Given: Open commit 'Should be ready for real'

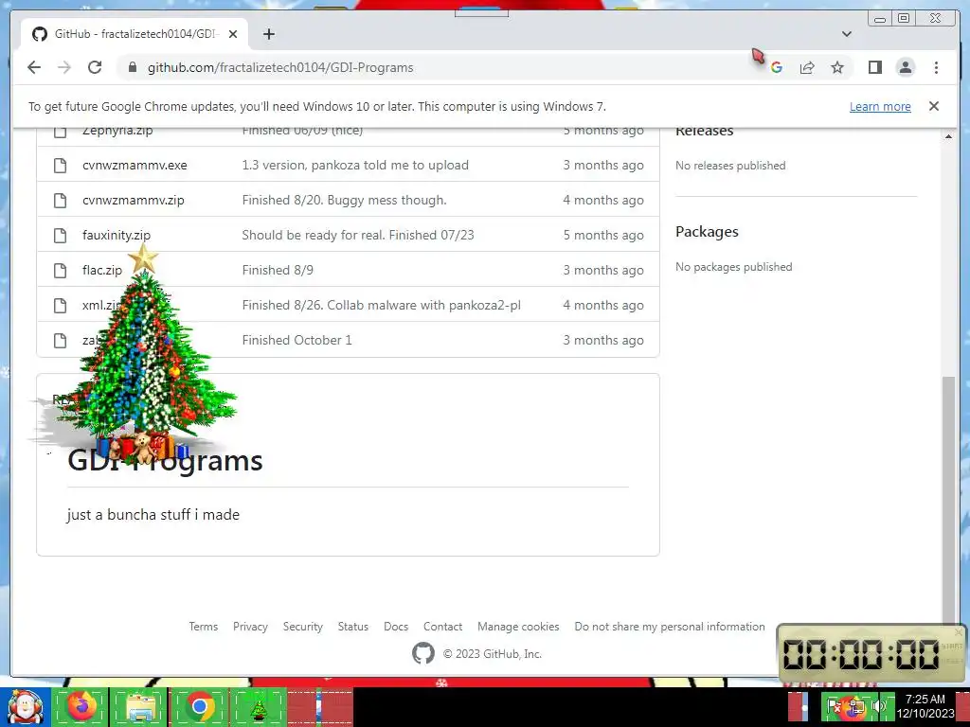Looking at the screenshot, I should (357, 235).
